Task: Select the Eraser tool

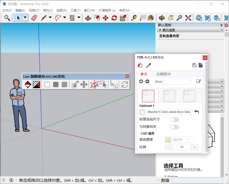Action: tap(34, 18)
